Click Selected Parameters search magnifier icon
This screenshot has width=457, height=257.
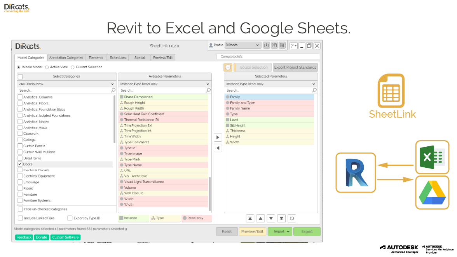(x=314, y=90)
